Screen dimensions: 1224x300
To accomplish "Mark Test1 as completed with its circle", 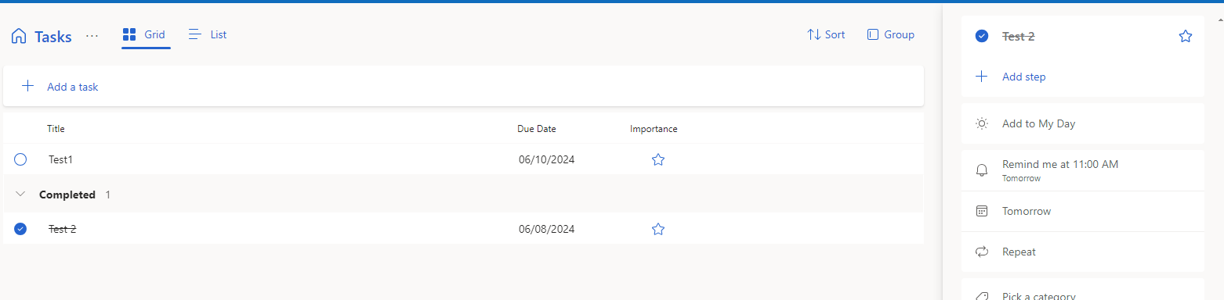I will point(20,159).
